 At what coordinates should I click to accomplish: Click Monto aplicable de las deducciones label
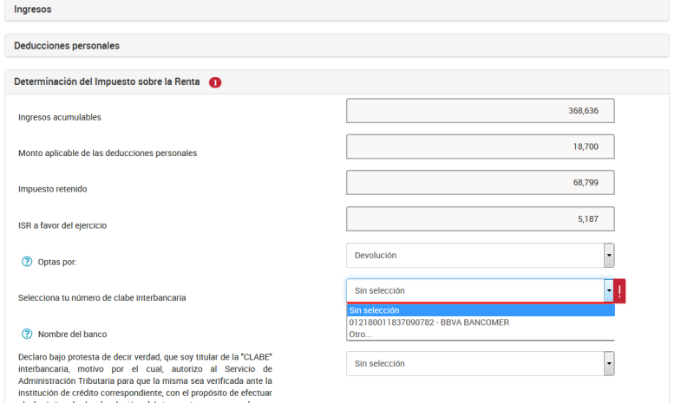108,153
